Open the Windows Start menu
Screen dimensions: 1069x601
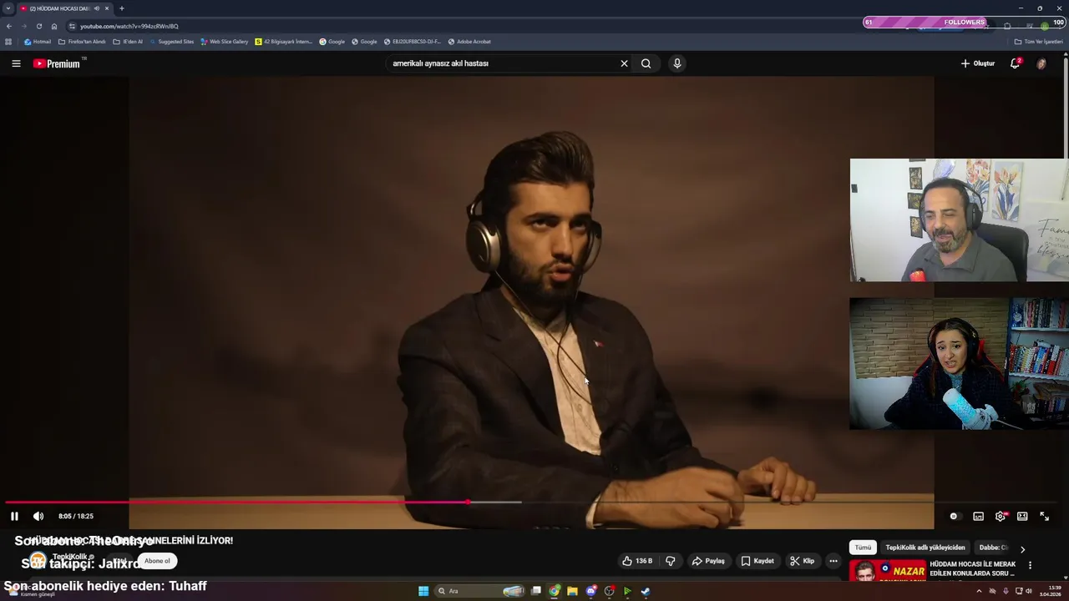tap(423, 591)
